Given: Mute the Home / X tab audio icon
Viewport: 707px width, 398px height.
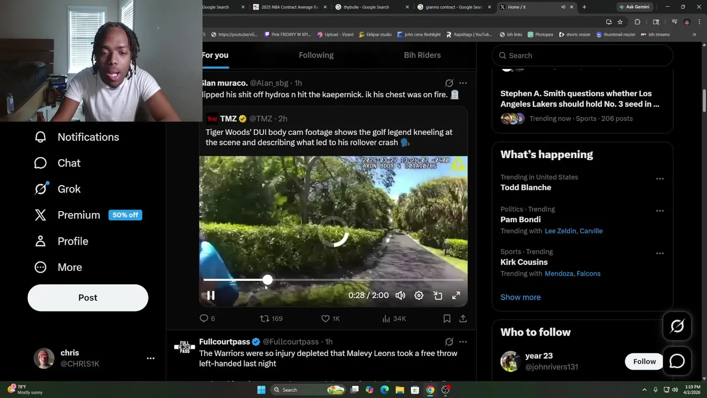Looking at the screenshot, I should [563, 7].
